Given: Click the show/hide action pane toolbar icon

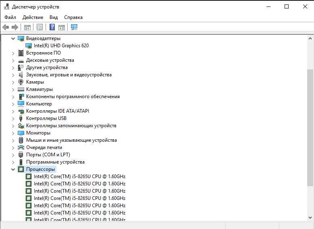Looking at the screenshot, I should (62, 27).
